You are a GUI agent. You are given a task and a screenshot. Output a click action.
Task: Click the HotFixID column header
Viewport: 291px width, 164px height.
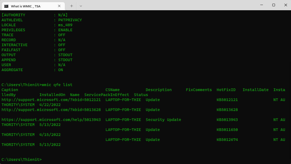pyautogui.click(x=226, y=90)
